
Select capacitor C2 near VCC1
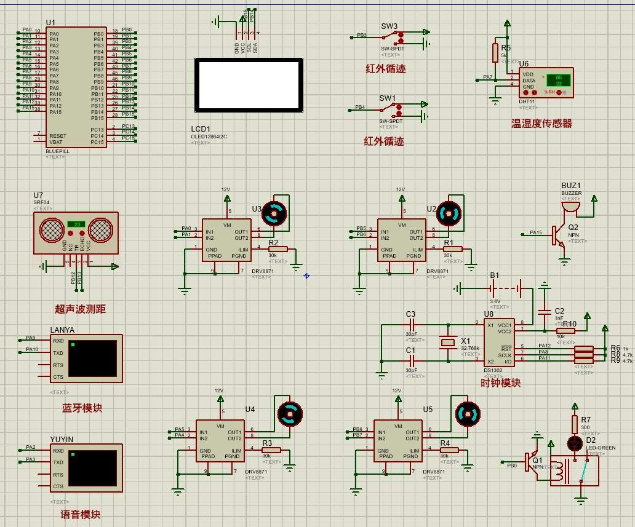coord(545,312)
